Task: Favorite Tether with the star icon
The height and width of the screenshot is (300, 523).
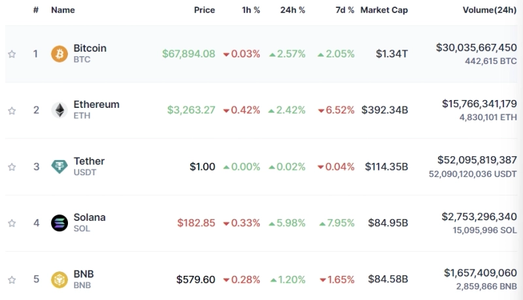Action: pyautogui.click(x=12, y=167)
